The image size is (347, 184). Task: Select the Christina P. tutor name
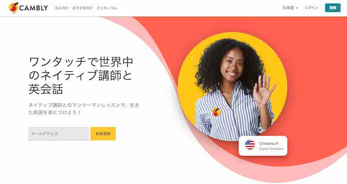pos(269,143)
